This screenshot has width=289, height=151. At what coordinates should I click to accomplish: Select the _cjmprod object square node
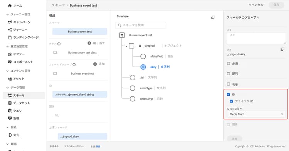[x=131, y=46]
